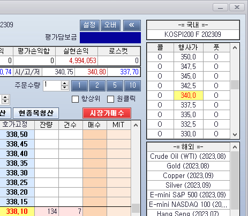
Task: Select the highlighted 340.0 strike price
Action: tap(189, 95)
